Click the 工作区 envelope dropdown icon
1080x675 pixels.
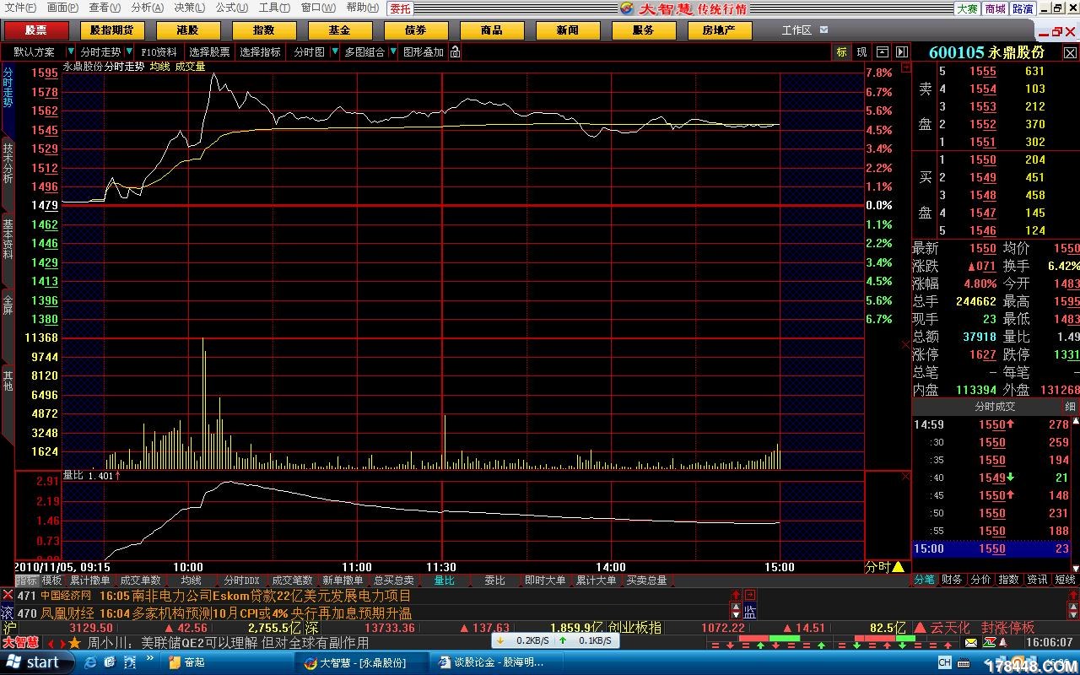(824, 30)
